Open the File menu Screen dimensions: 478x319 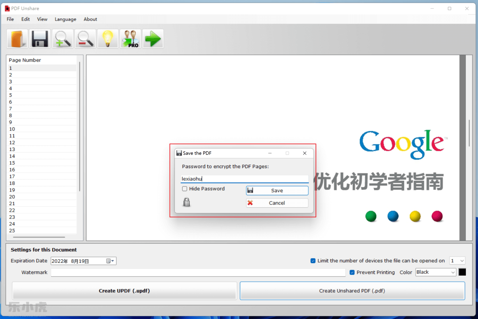coord(10,19)
